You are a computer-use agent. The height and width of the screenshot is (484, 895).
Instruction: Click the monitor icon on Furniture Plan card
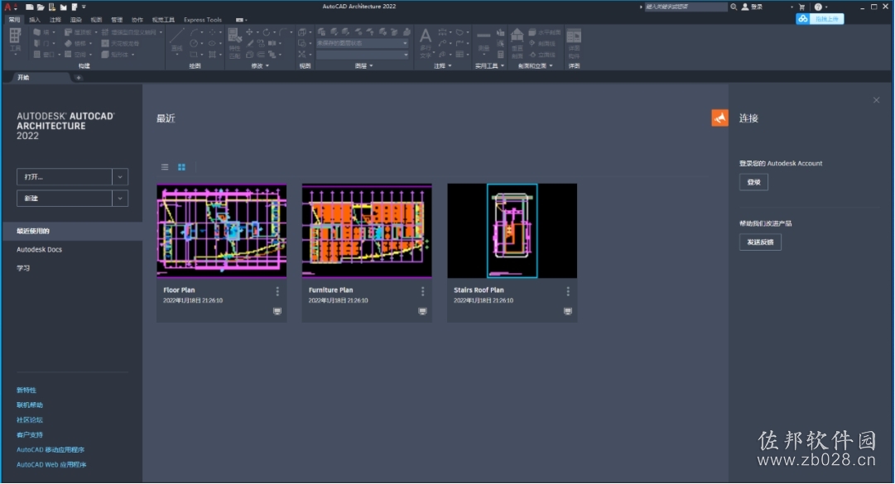(422, 311)
